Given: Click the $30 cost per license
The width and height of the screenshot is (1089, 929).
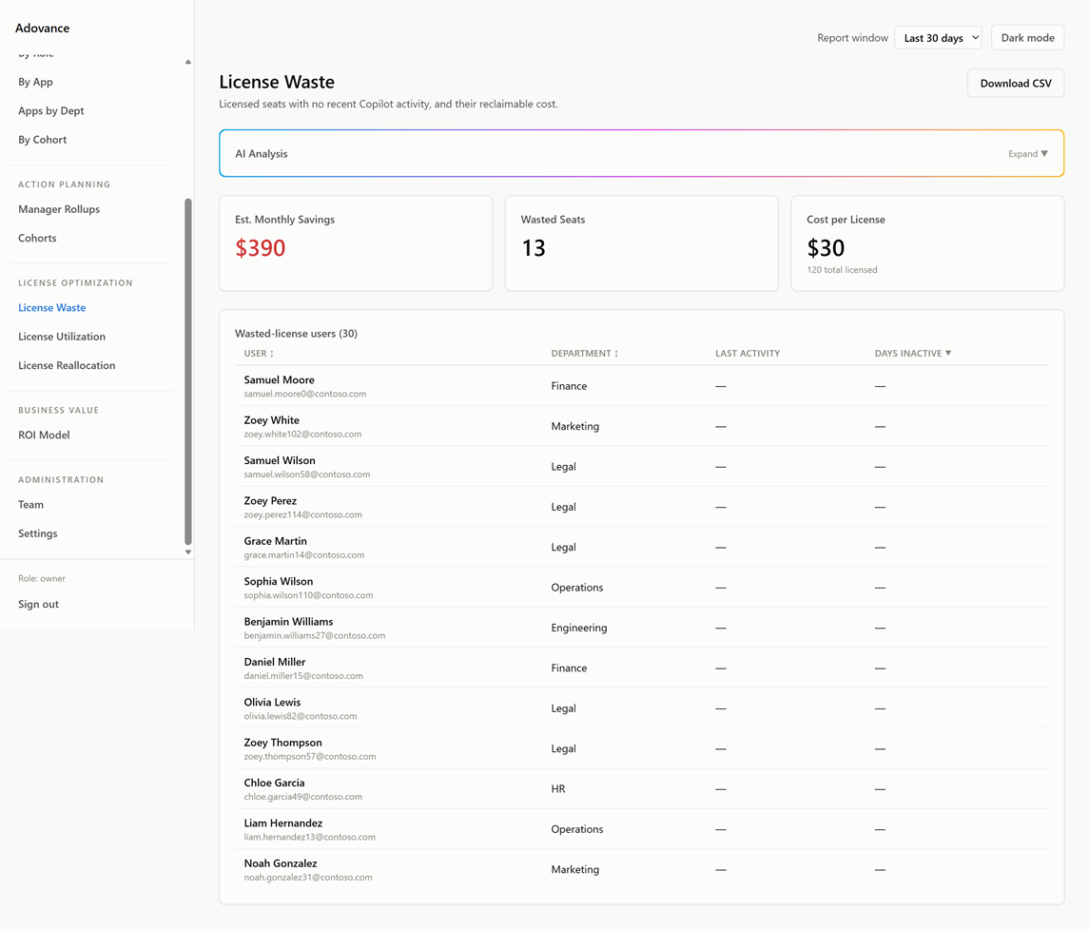Looking at the screenshot, I should [826, 248].
